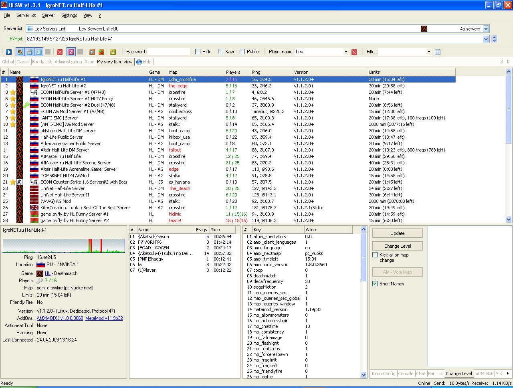Uncheck the Short Names checkbox
The width and height of the screenshot is (513, 388).
point(375,284)
